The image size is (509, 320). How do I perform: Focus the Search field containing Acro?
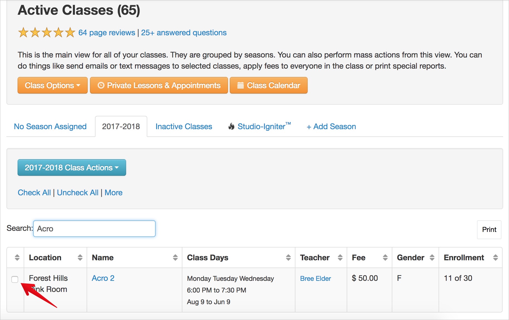pos(94,229)
